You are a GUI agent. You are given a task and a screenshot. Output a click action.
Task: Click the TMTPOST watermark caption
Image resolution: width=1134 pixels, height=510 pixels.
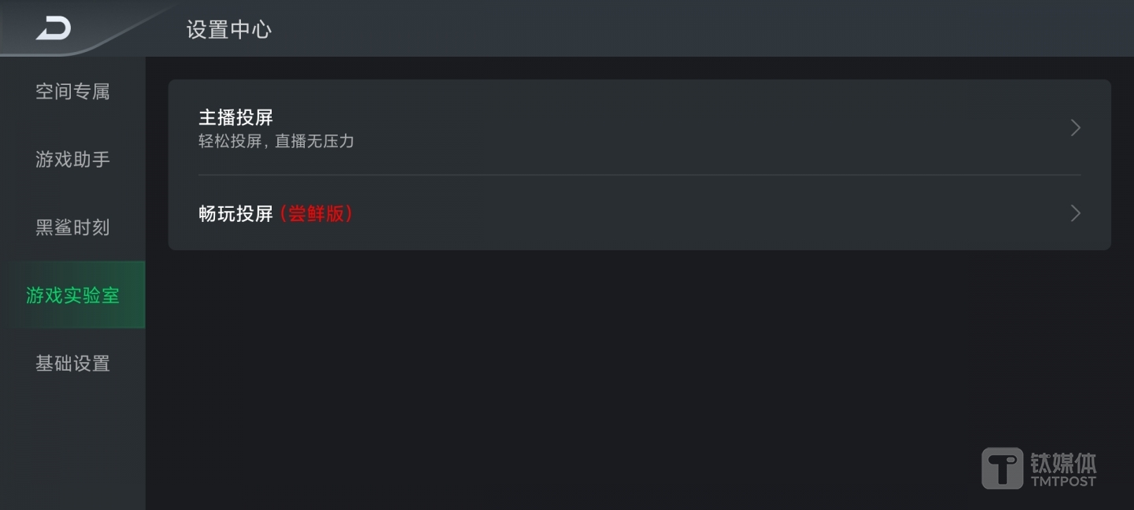tap(1063, 481)
